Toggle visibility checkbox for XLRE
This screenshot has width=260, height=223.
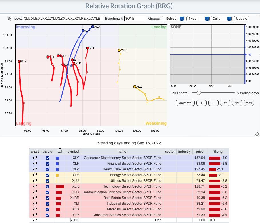pos(47,198)
